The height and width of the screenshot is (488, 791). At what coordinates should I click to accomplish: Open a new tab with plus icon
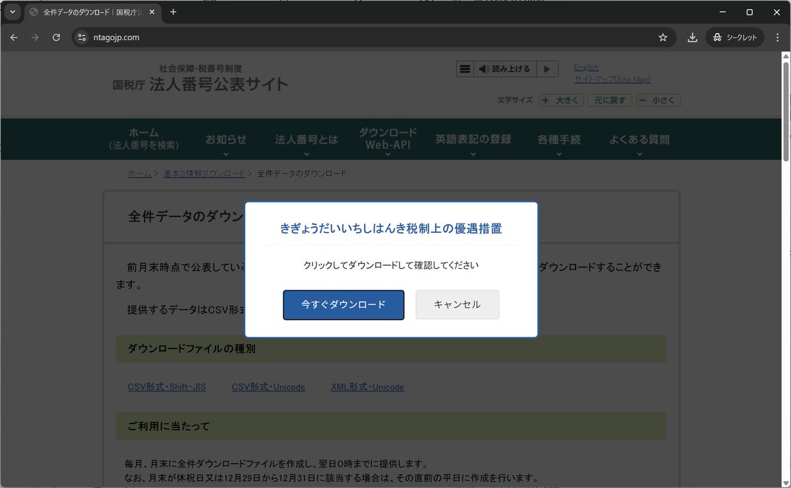173,12
